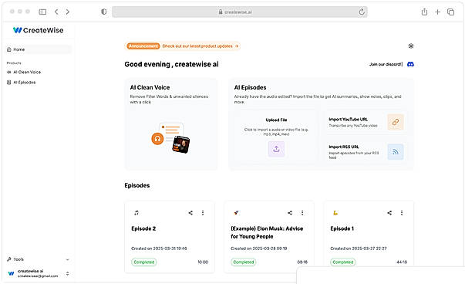Click Episode 1 flexed arm icon
This screenshot has height=284, width=465.
coord(335,213)
